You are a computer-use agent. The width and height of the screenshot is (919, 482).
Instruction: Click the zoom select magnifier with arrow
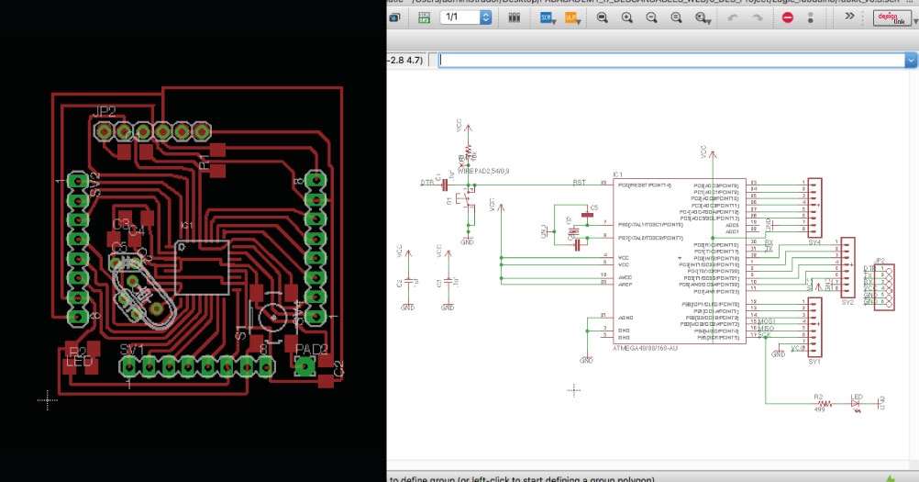point(703,18)
